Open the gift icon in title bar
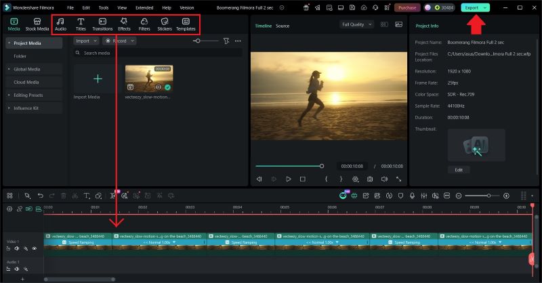Viewport: 542px width, 283px height. [306, 7]
